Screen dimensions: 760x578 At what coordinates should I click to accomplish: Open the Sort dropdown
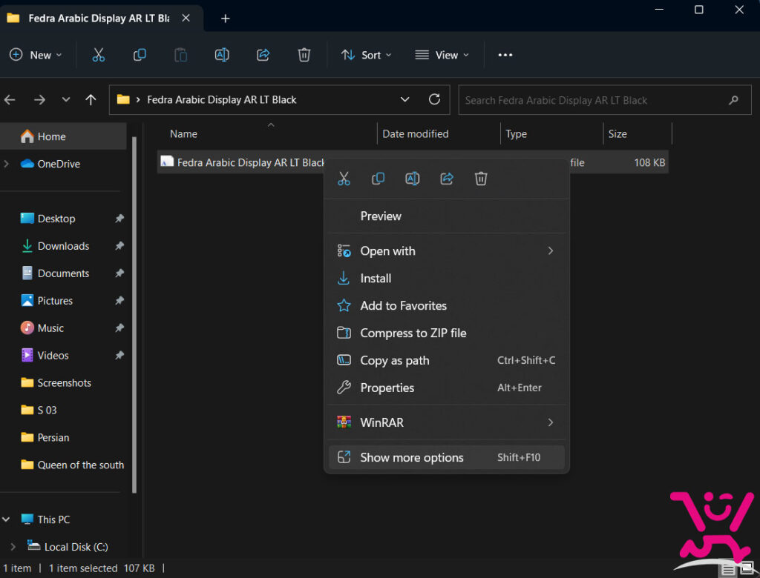(366, 55)
